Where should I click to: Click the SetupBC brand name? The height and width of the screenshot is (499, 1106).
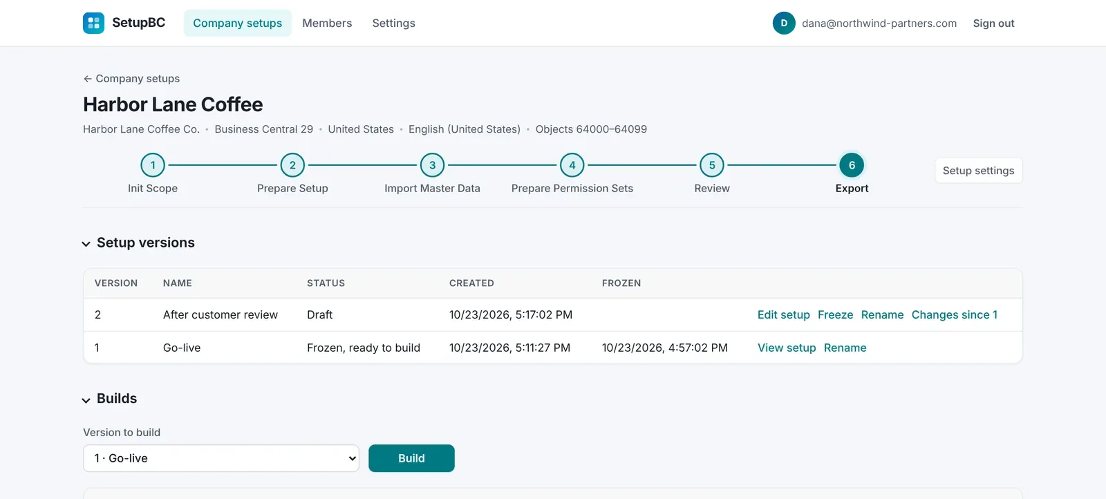pos(139,23)
